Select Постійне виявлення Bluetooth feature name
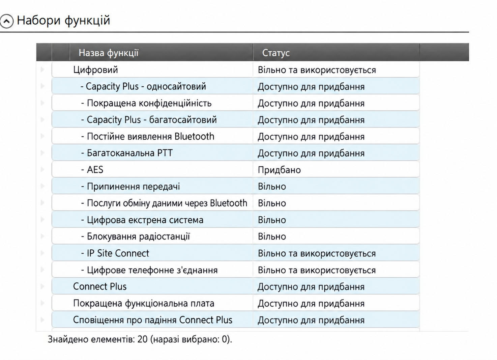 147,136
